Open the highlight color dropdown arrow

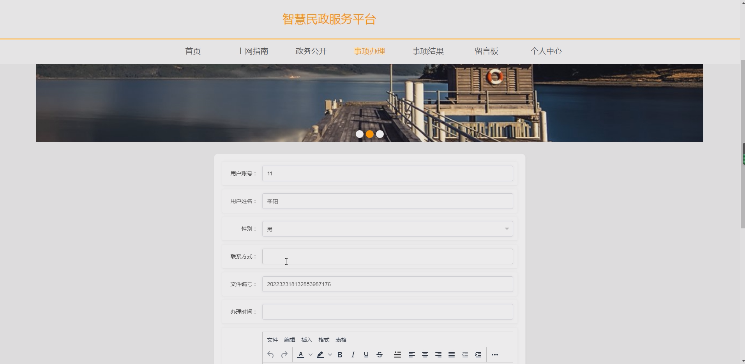[x=330, y=355]
